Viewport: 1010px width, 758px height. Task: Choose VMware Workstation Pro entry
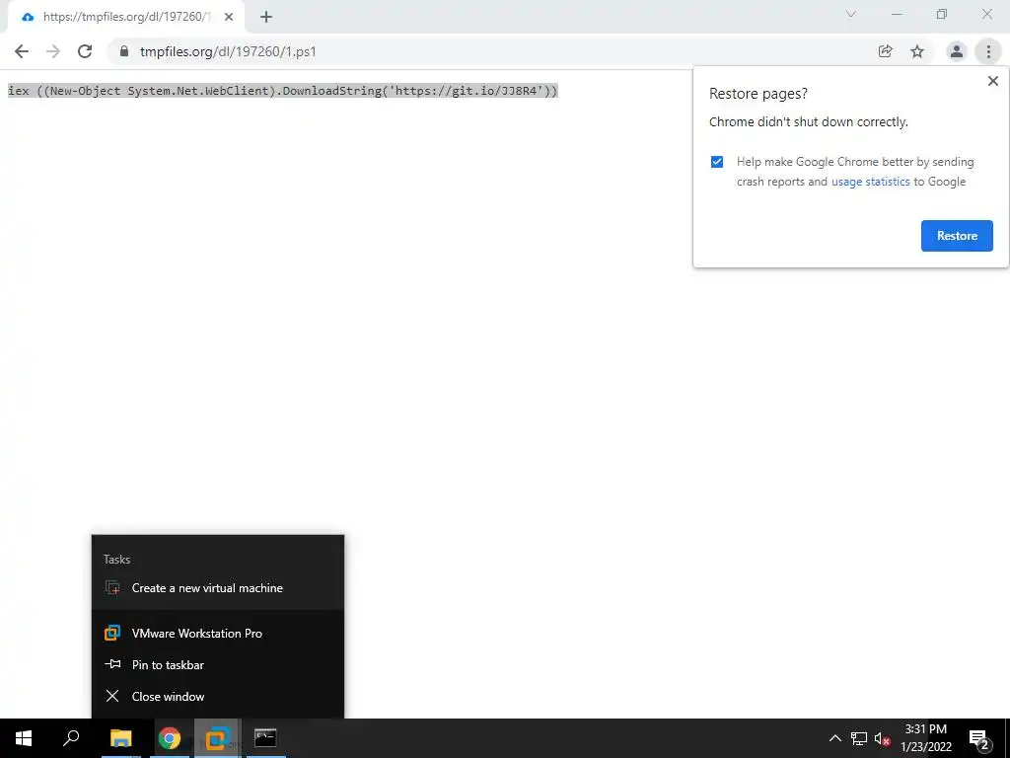218,633
